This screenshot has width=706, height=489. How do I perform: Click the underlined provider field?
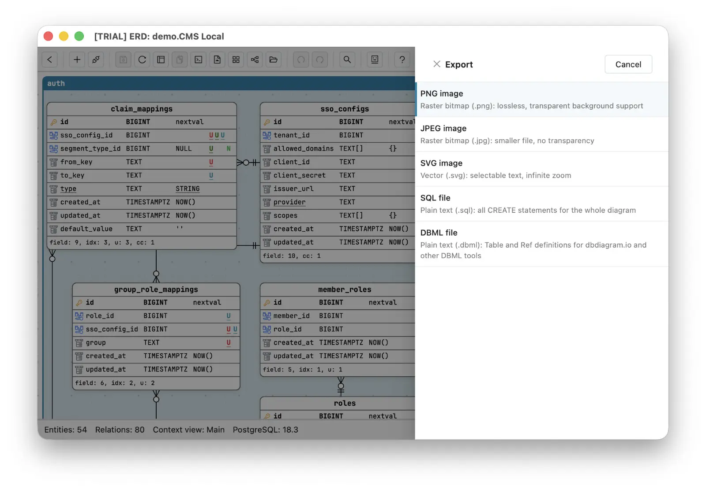[289, 202]
